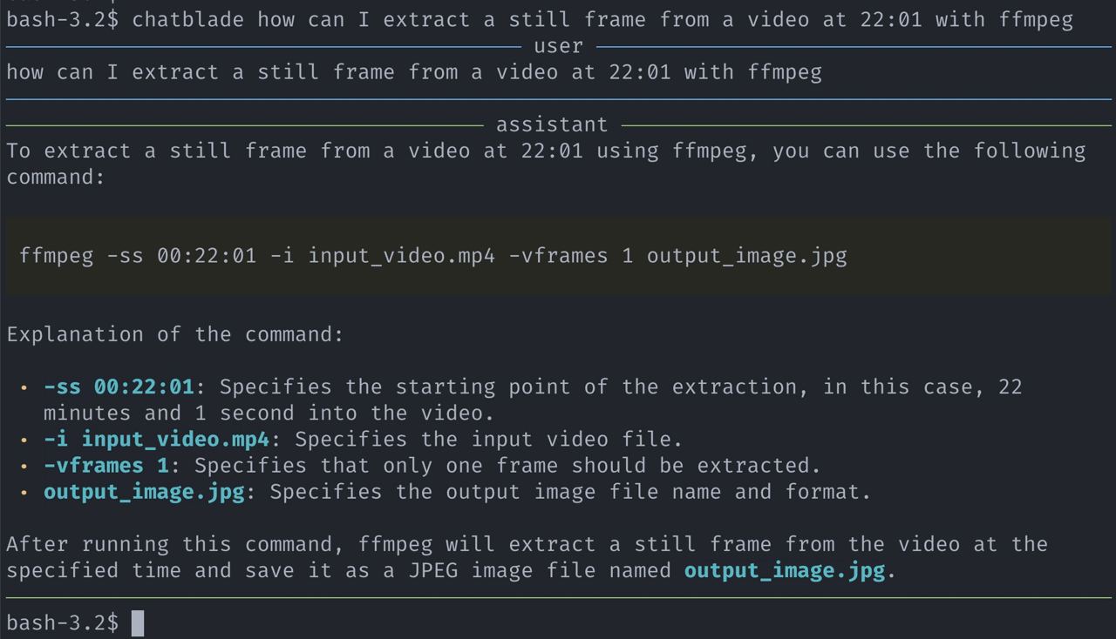Click the highlighted '-i input_video.mp4' text
The image size is (1116, 639).
tap(157, 439)
